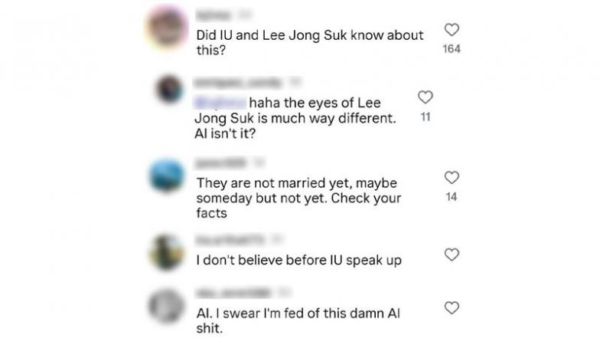Like the "I don't believe before IU" comment

[452, 254]
